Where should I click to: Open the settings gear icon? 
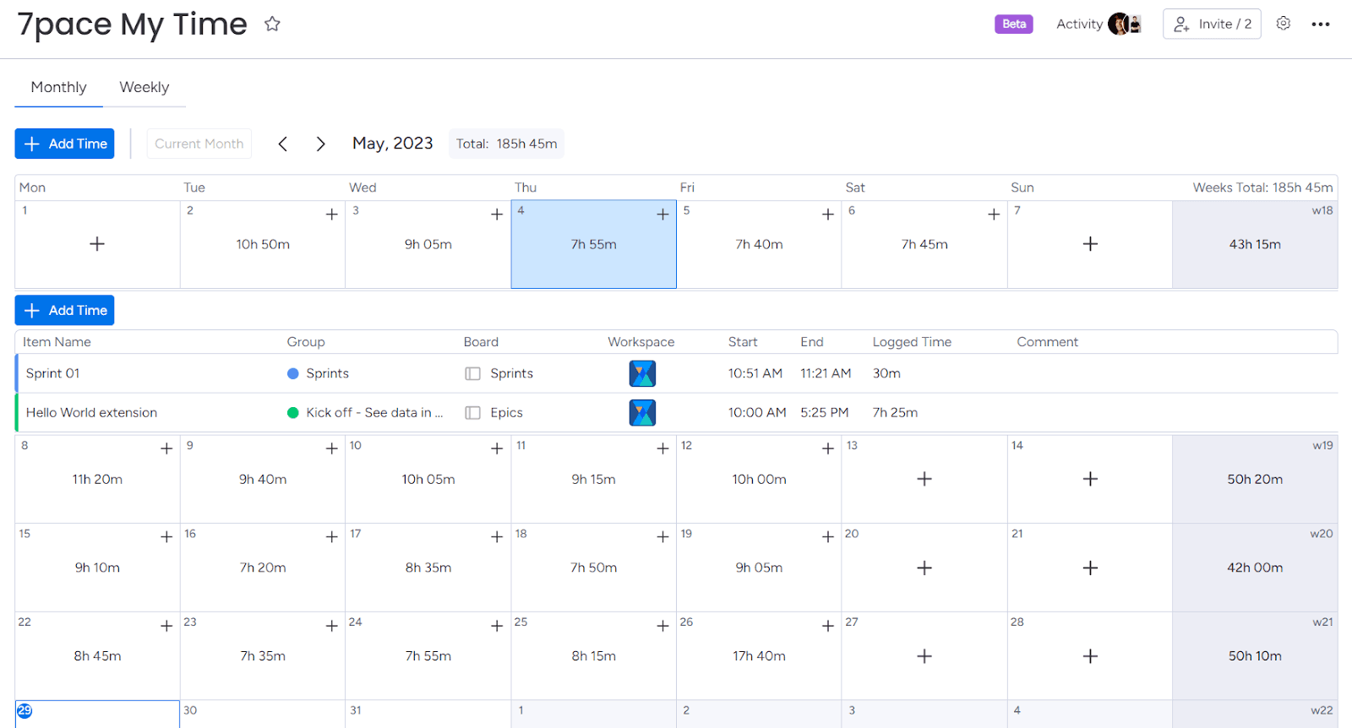1284,24
